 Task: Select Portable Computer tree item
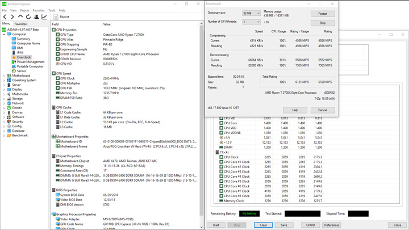30,66
